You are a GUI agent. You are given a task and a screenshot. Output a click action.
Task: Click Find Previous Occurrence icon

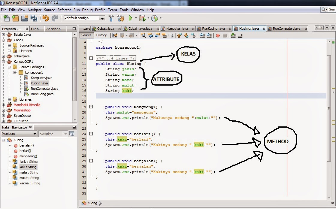coord(150,35)
